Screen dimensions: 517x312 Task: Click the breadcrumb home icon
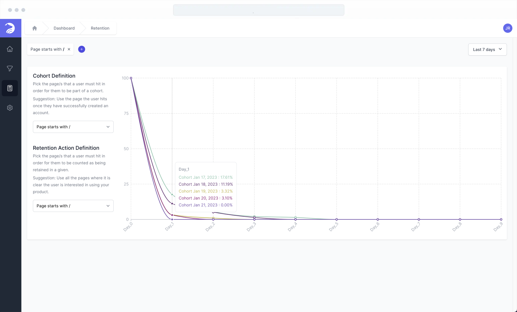tap(35, 28)
